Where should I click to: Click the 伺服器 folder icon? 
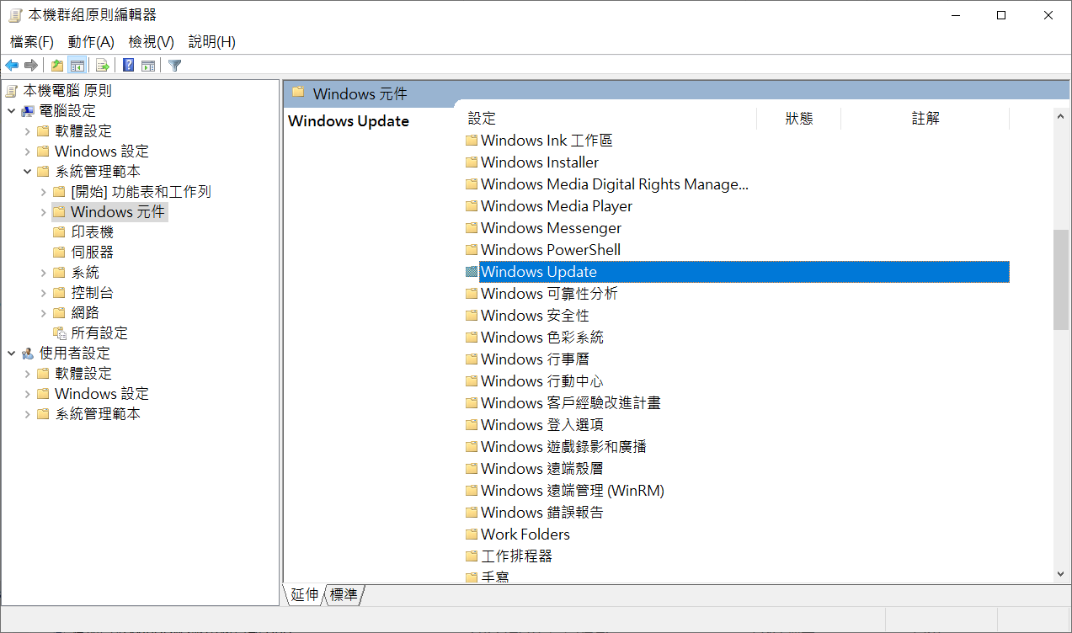pyautogui.click(x=59, y=253)
